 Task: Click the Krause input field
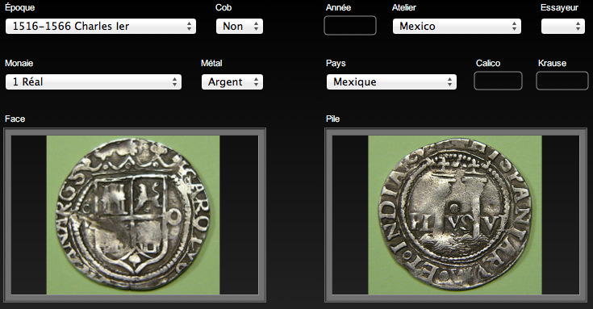562,81
